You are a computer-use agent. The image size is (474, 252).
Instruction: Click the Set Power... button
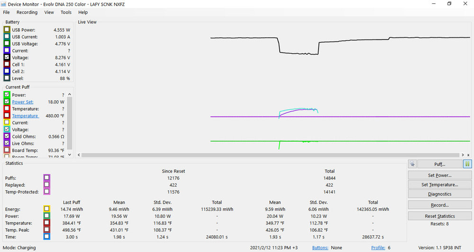440,175
